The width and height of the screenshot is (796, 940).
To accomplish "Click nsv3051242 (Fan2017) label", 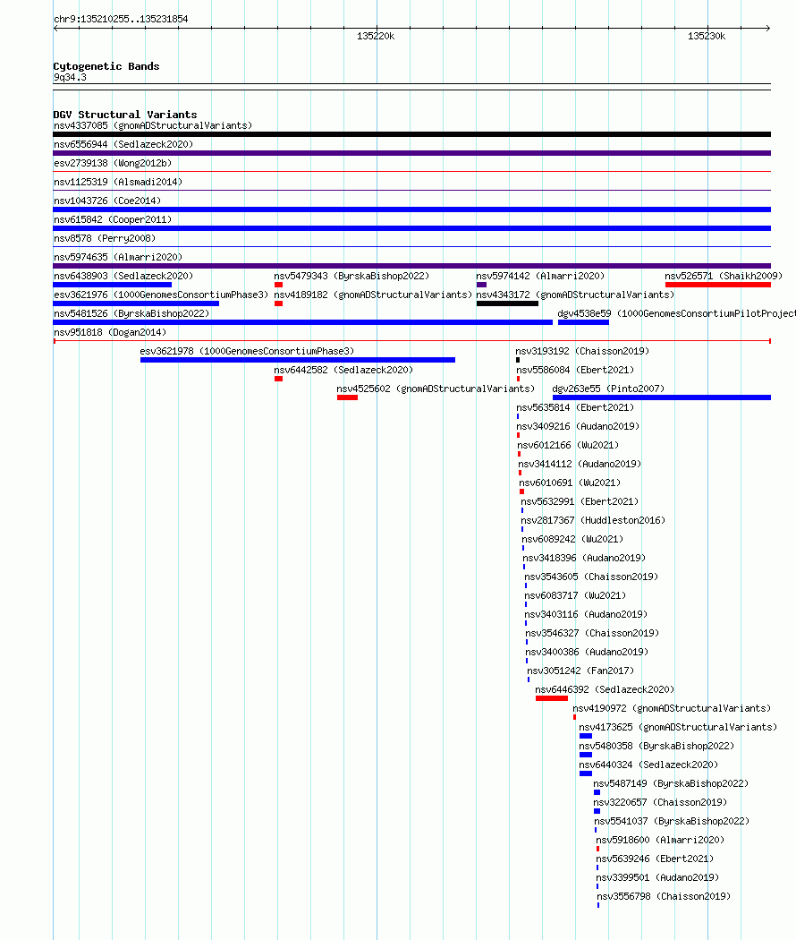I will (x=580, y=671).
